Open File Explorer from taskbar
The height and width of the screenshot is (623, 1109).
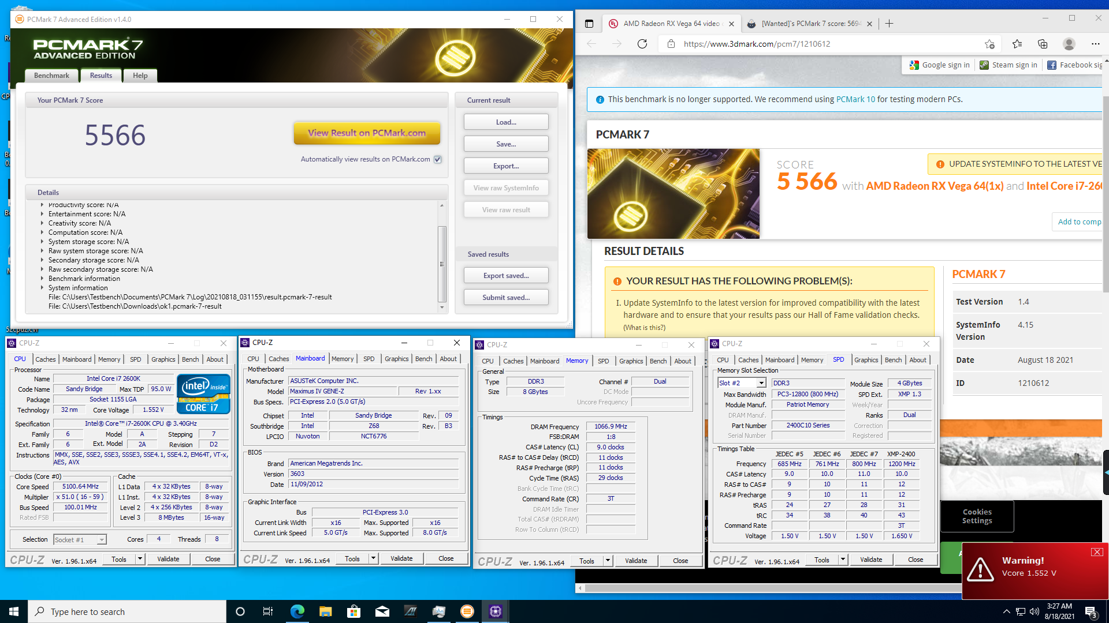pyautogui.click(x=325, y=611)
